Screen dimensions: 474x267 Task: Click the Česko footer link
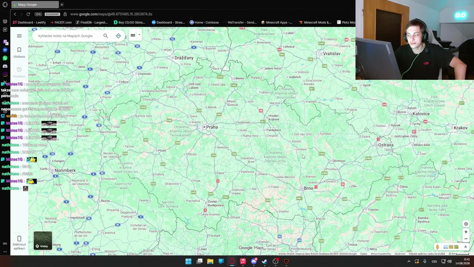pos(364,254)
